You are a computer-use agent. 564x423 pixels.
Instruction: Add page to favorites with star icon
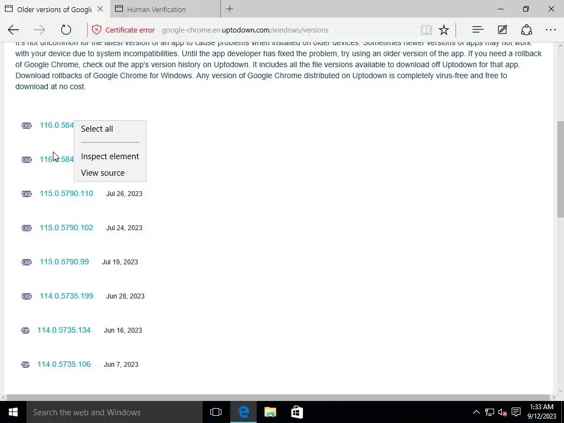coord(444,30)
